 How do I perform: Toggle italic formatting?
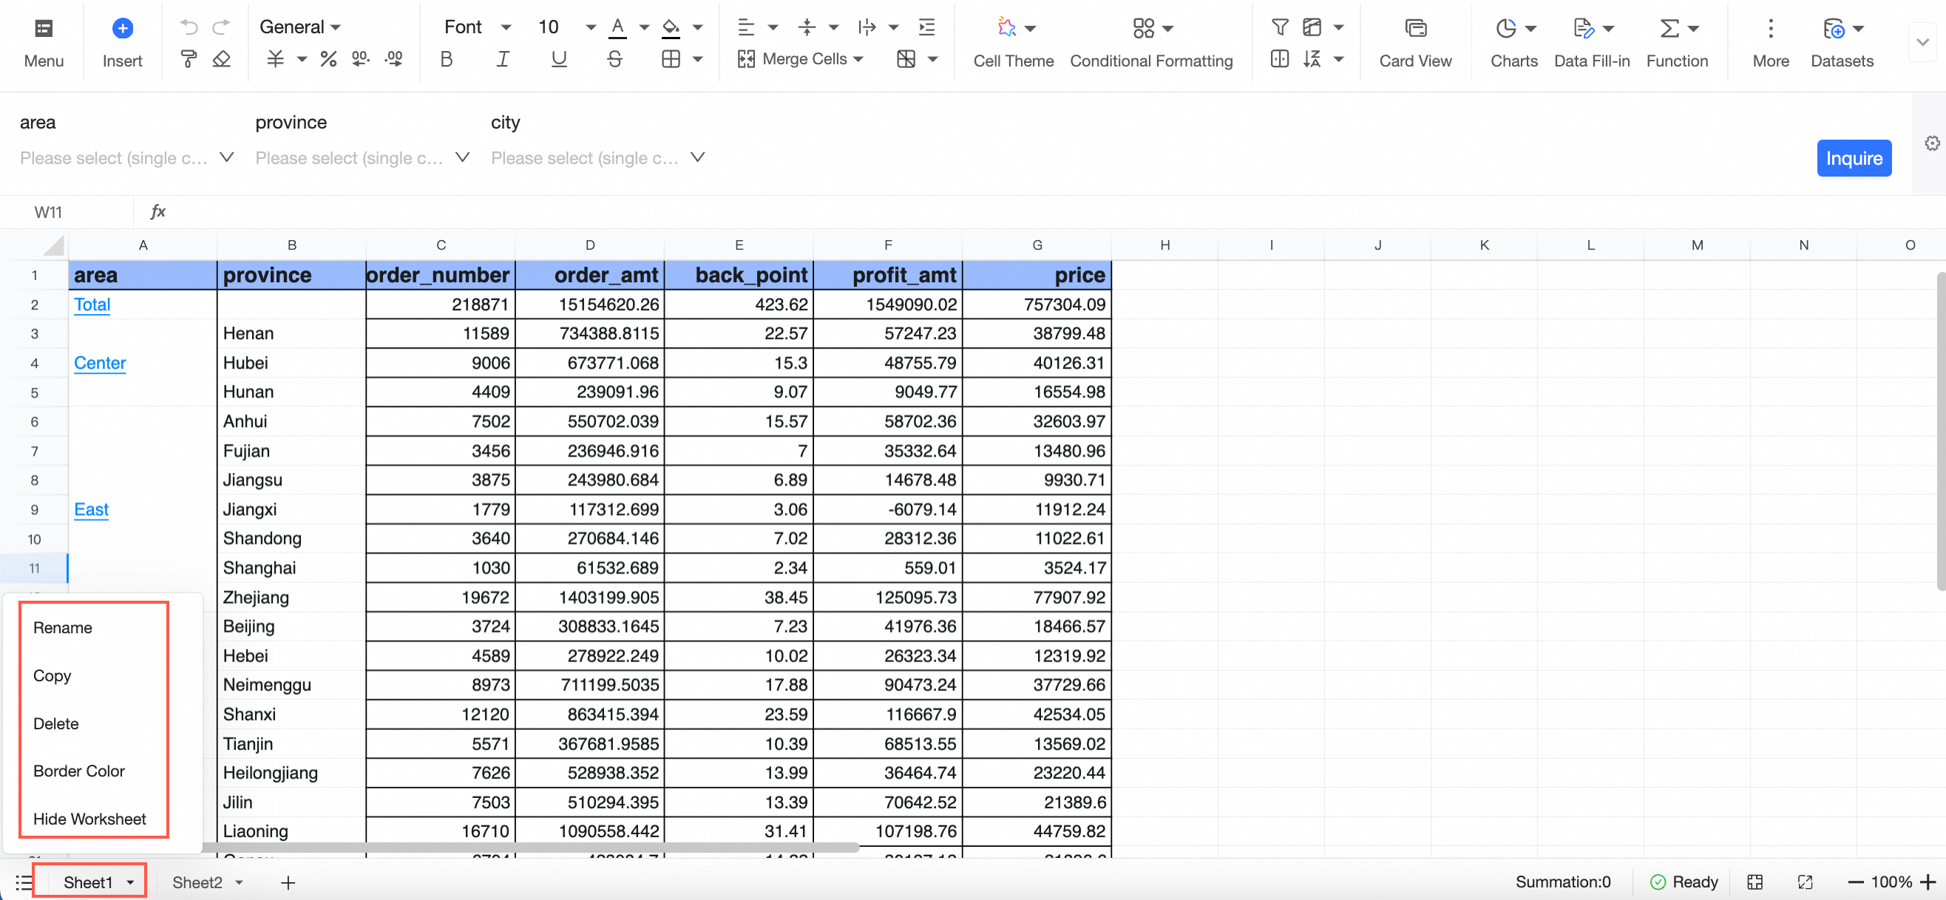502,59
